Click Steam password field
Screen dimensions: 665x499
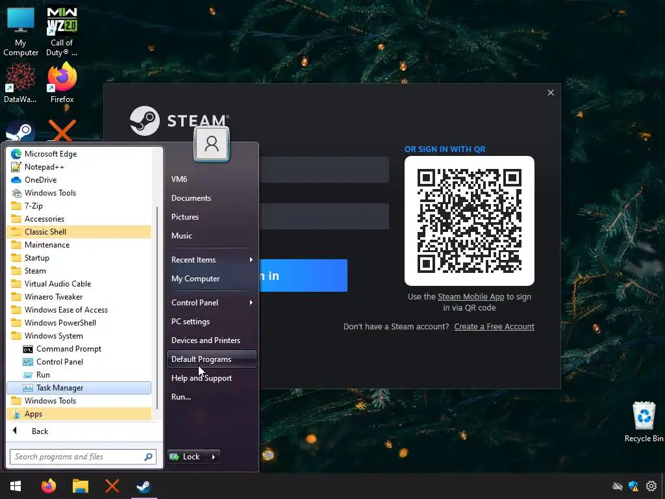click(x=324, y=216)
